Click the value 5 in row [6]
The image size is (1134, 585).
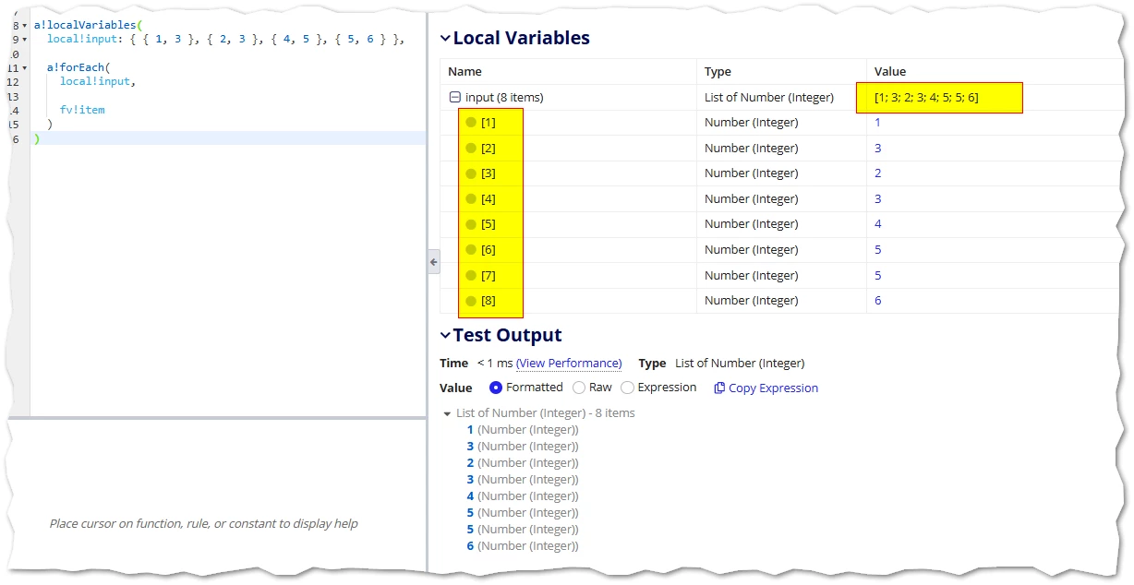pos(877,250)
